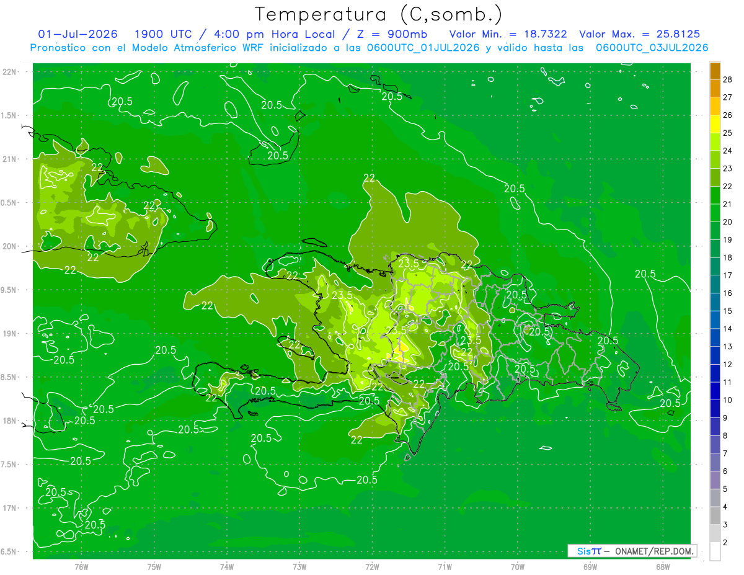Click latitude axis label "20N"
Viewport: 744px width, 575px height.
click(9, 246)
